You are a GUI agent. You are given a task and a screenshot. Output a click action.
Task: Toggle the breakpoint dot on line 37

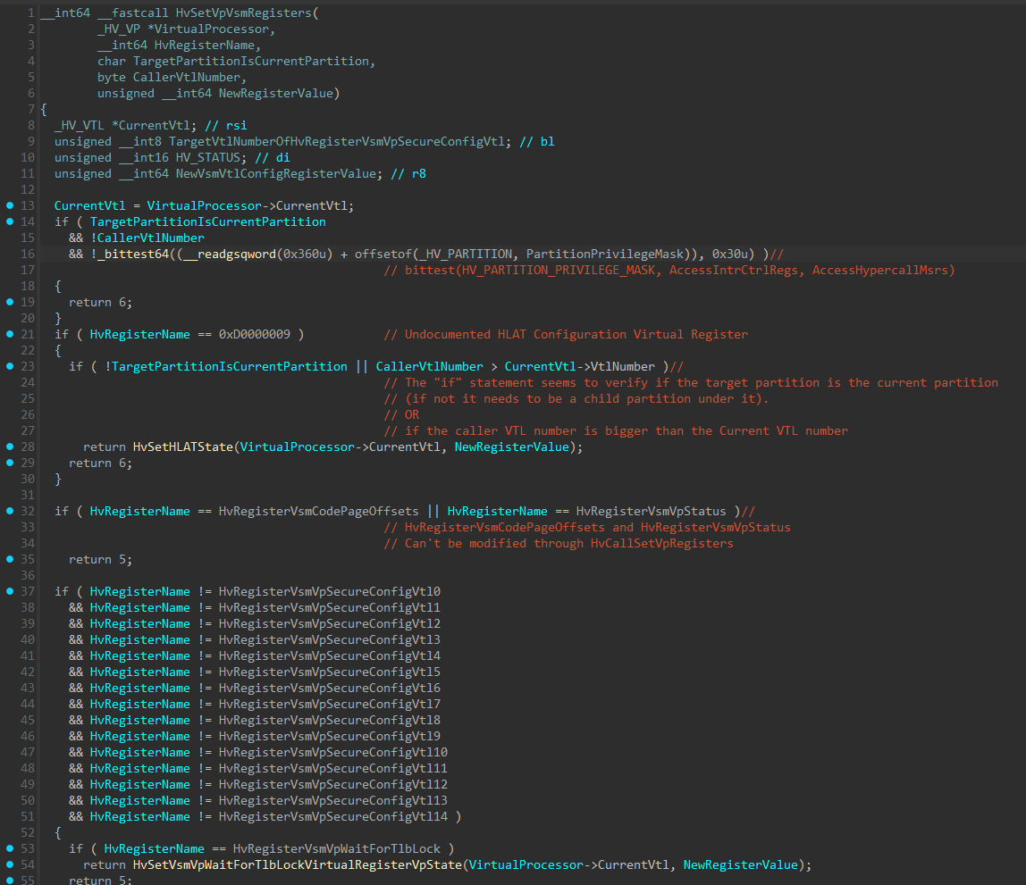coord(10,591)
